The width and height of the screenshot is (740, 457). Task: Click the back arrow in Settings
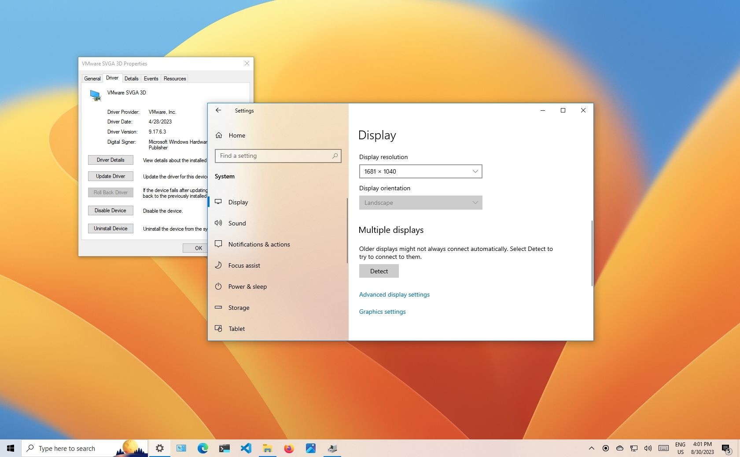pos(218,110)
